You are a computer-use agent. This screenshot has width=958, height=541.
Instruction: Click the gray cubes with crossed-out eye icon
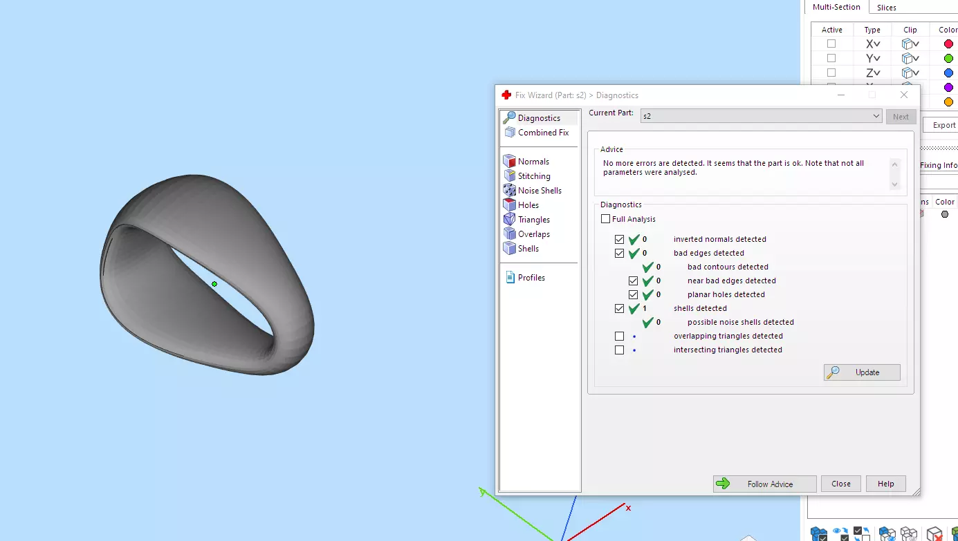[x=909, y=534]
